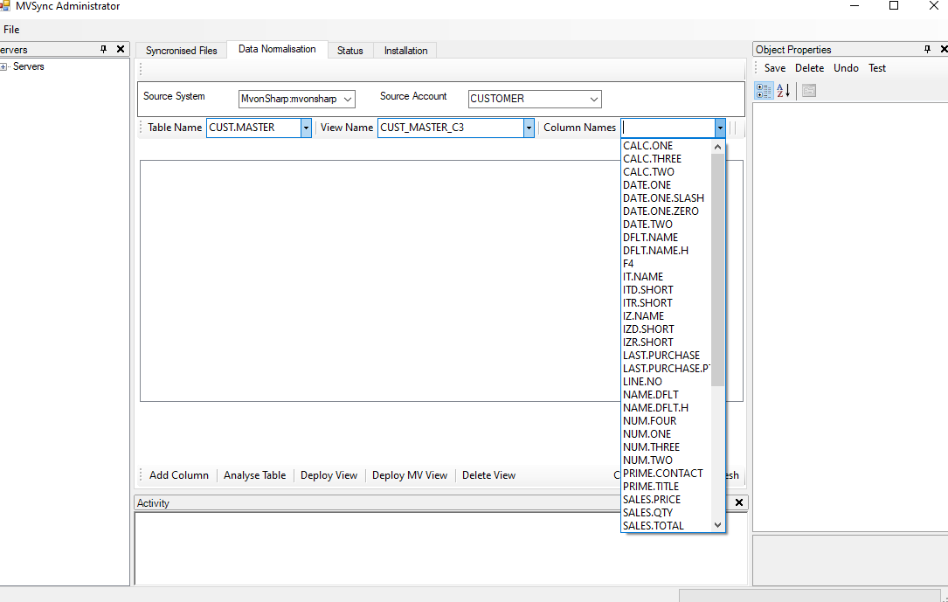Image resolution: width=948 pixels, height=602 pixels.
Task: Select ITD.SHORT from the column list
Action: pyautogui.click(x=667, y=290)
